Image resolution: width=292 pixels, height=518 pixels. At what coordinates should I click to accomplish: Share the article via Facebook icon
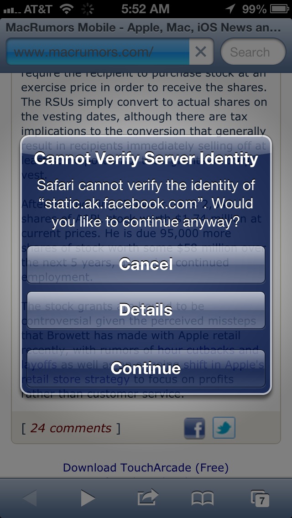click(x=194, y=428)
